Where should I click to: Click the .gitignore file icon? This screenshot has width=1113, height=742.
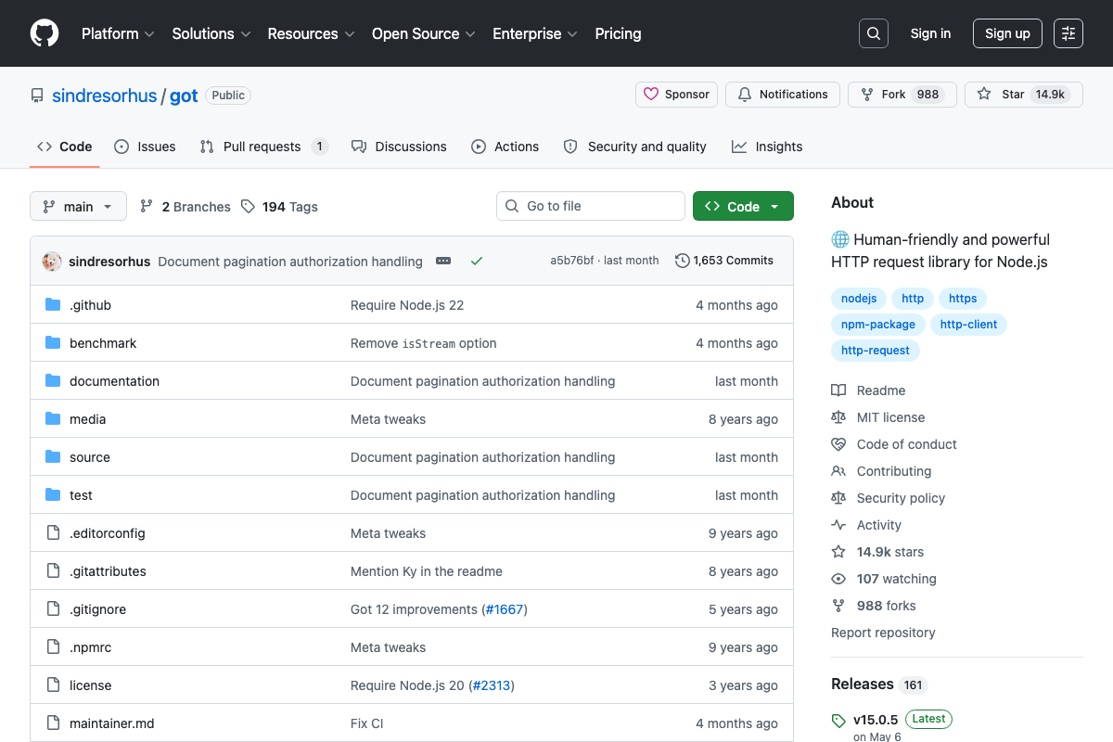coord(53,609)
